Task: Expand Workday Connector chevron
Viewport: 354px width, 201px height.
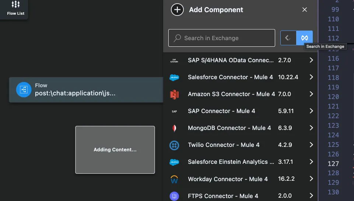Action: click(x=311, y=179)
